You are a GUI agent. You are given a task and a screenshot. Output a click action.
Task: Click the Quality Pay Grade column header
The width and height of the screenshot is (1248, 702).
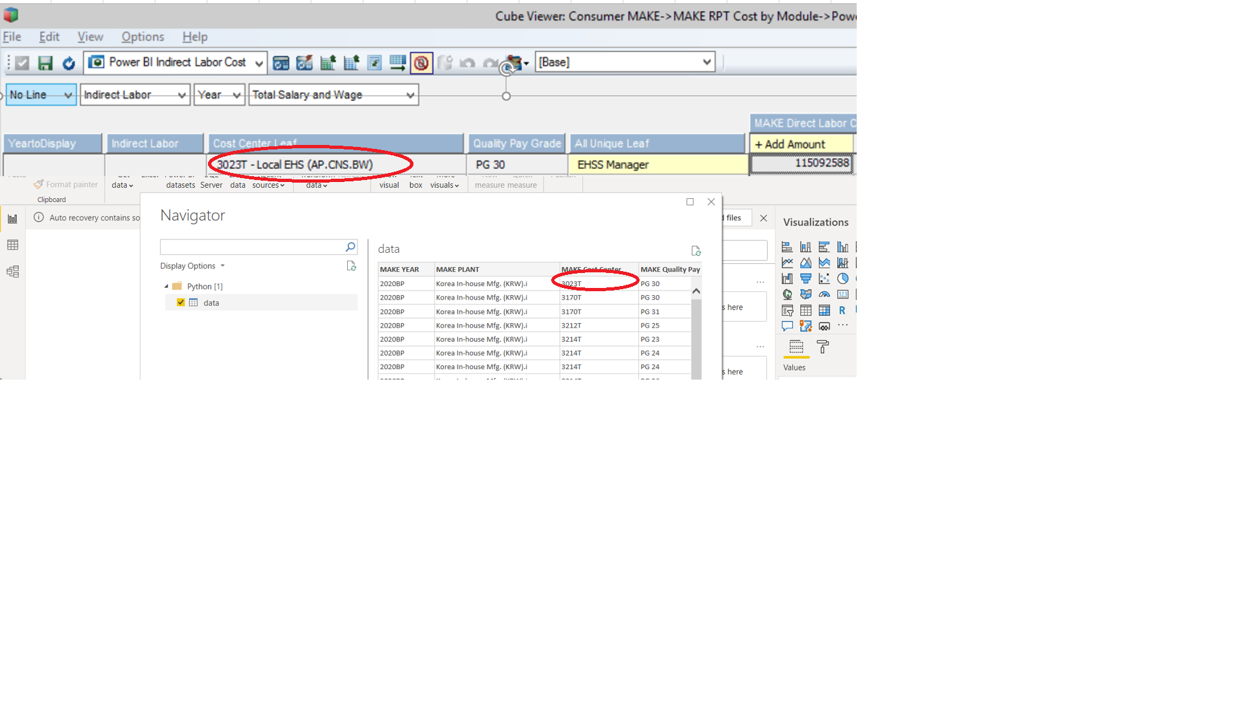pyautogui.click(x=517, y=143)
